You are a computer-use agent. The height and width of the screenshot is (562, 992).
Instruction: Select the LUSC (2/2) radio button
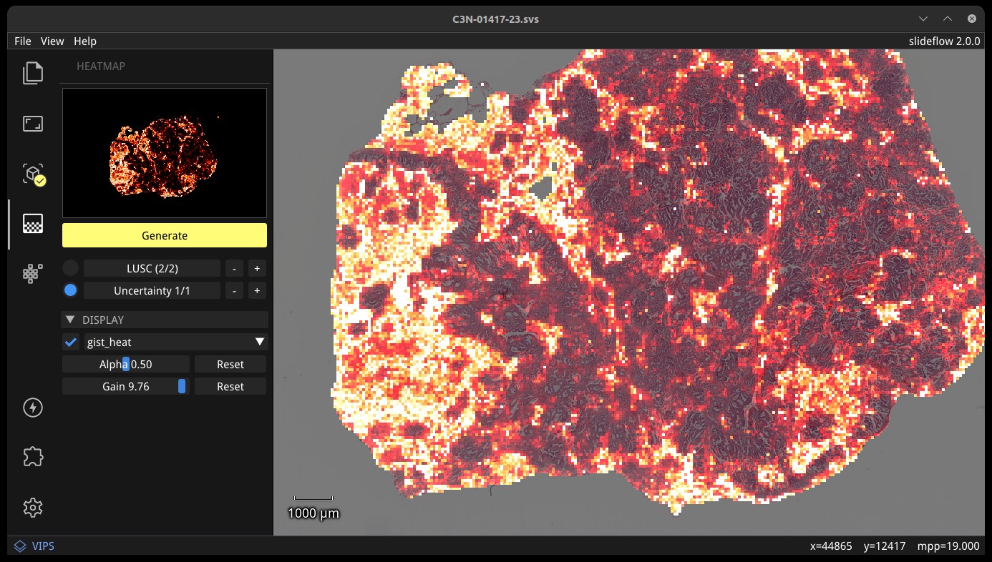click(x=70, y=268)
